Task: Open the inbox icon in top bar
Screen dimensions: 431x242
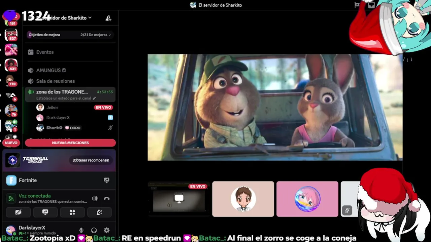Action: 371,5
